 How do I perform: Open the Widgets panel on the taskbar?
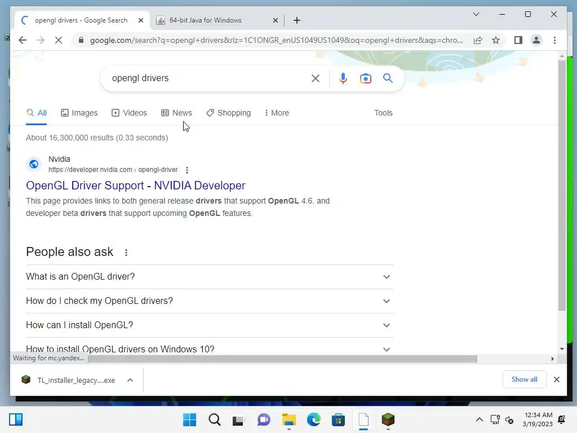coord(16,419)
